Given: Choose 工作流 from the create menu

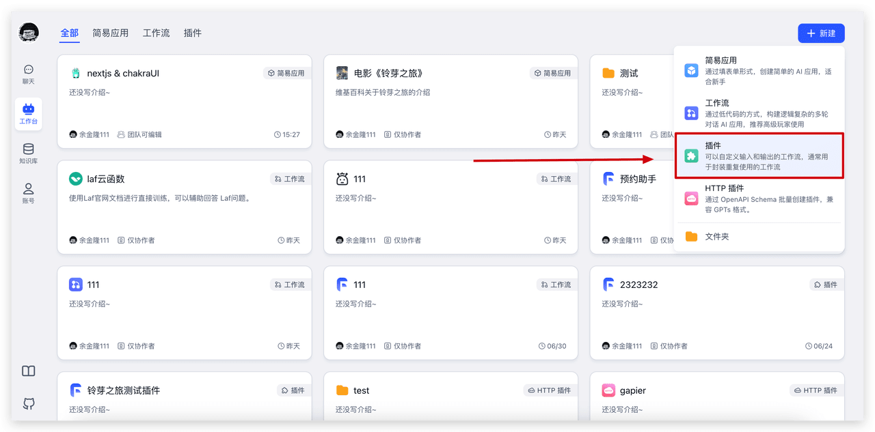Looking at the screenshot, I should point(759,113).
